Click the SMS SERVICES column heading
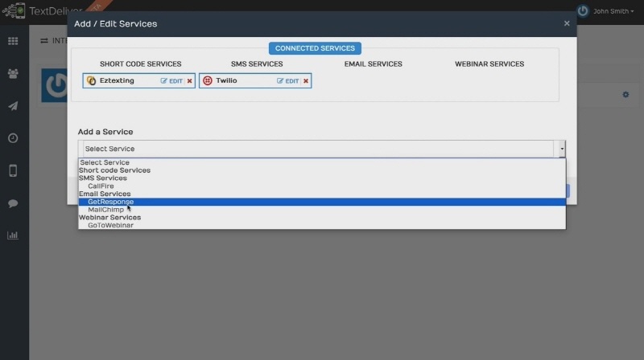This screenshot has width=644, height=360. 257,64
